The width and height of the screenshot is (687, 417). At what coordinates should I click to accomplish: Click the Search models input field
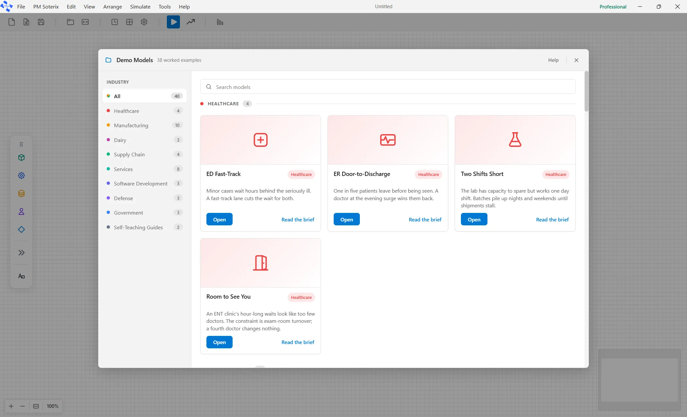(x=388, y=87)
